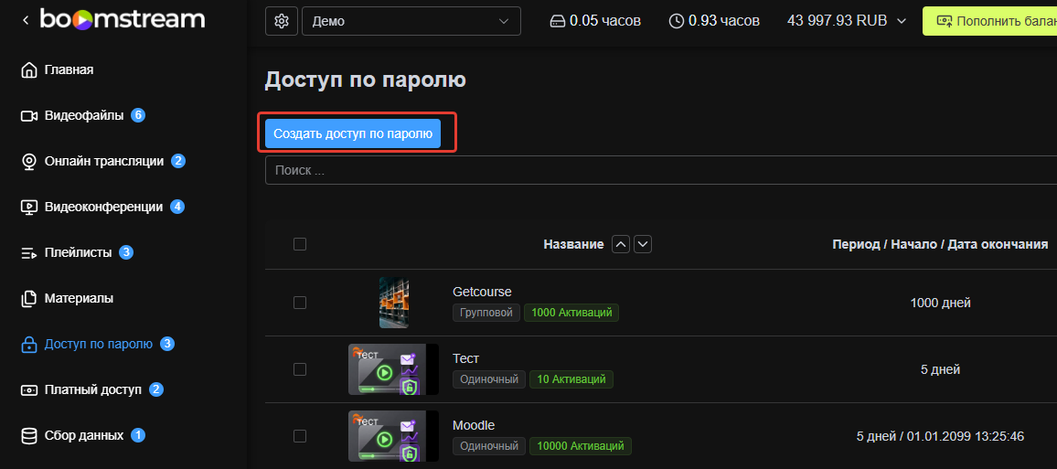Click the Moodle row thumbnail
This screenshot has width=1057, height=469.
coord(394,436)
